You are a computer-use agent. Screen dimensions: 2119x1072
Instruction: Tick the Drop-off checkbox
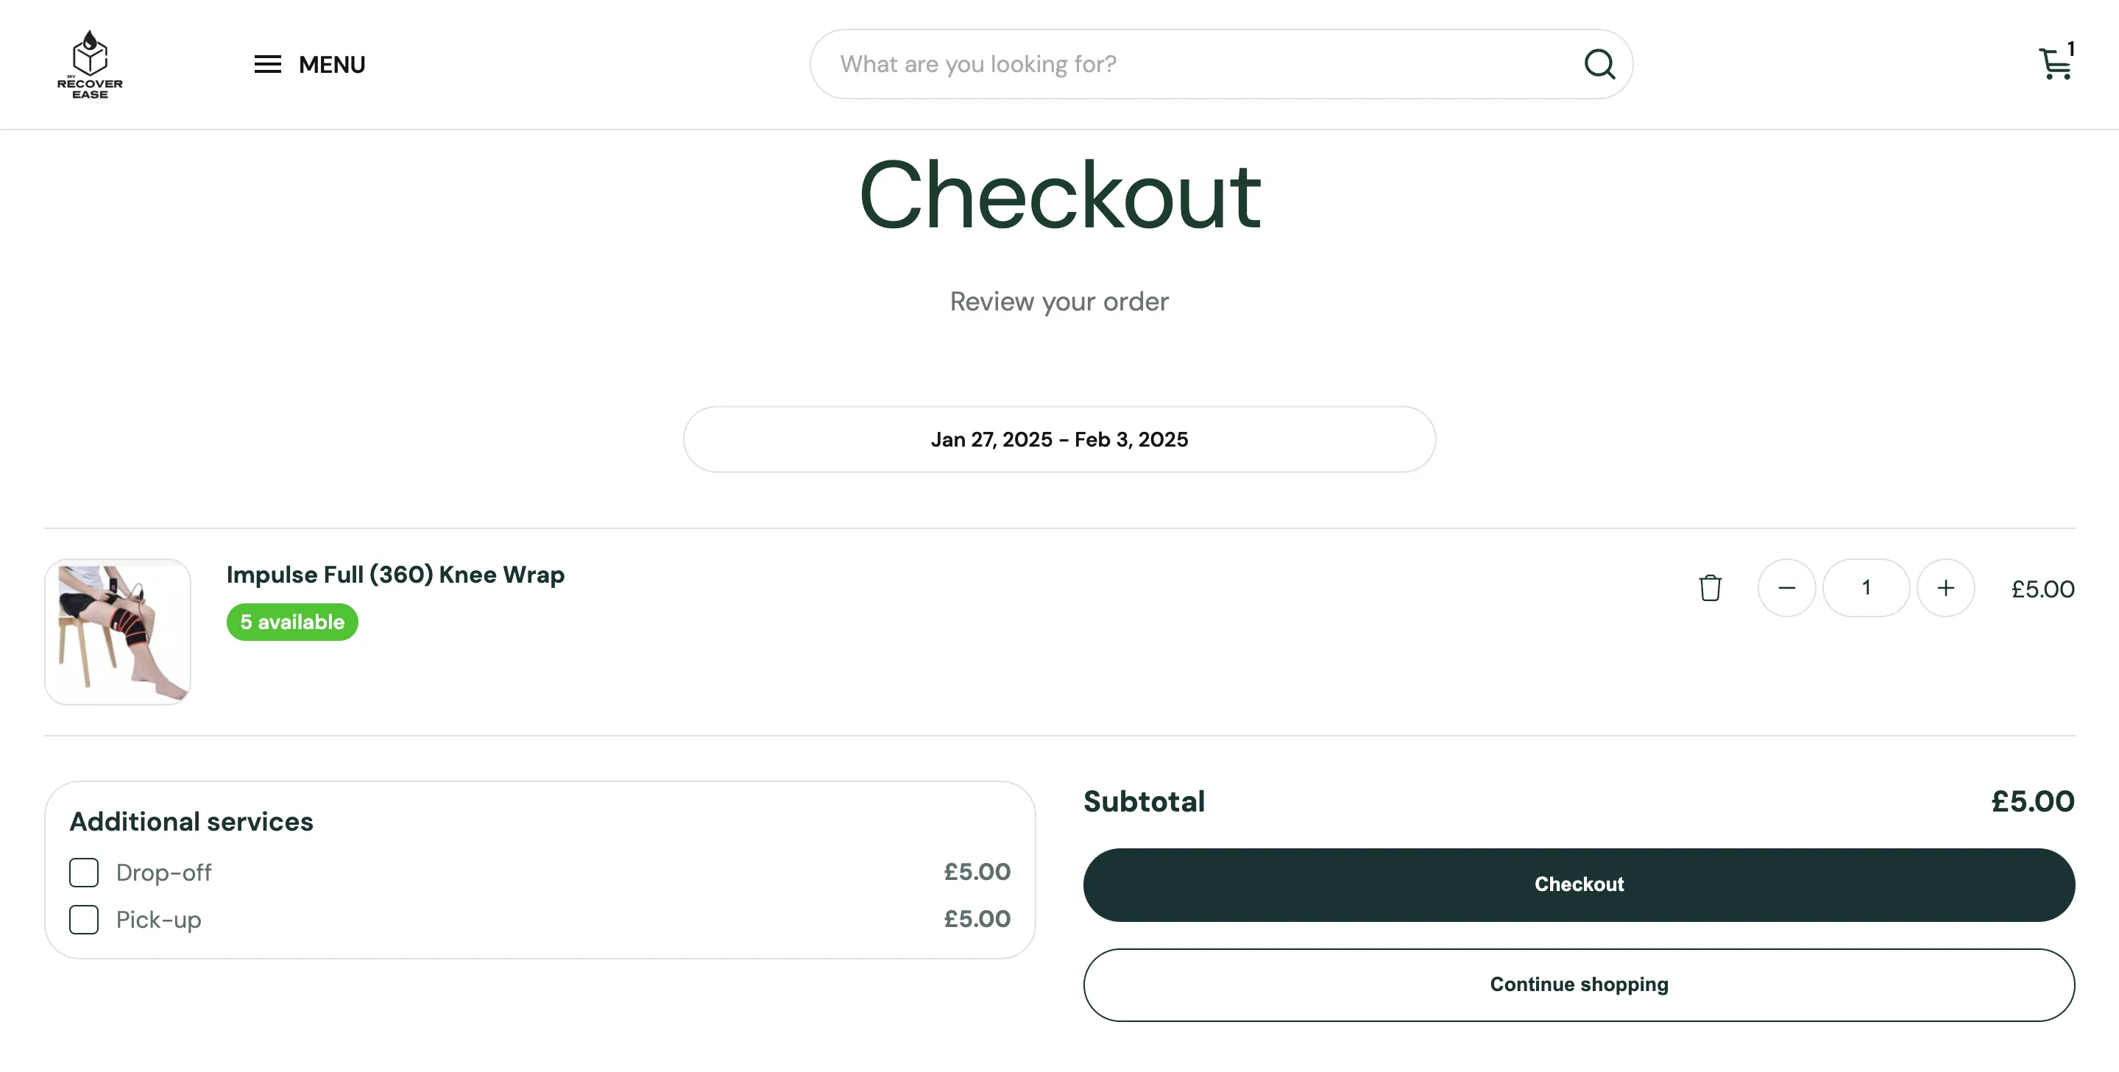point(84,872)
